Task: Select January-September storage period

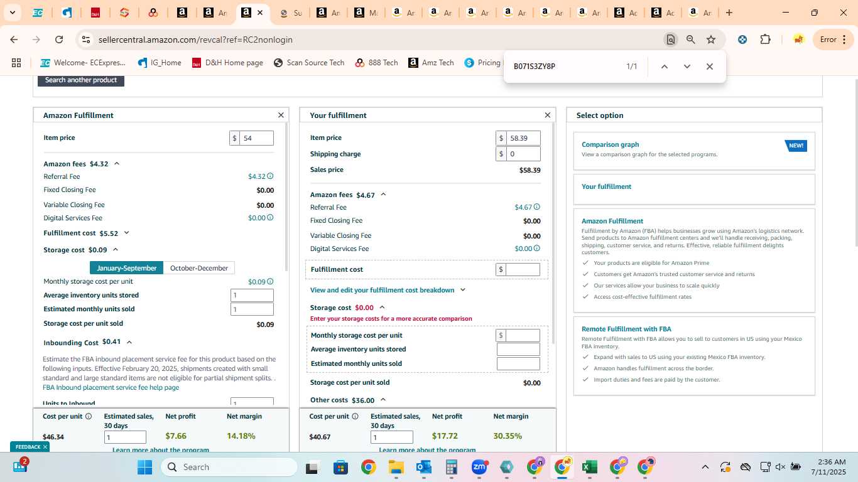Action: pos(127,268)
